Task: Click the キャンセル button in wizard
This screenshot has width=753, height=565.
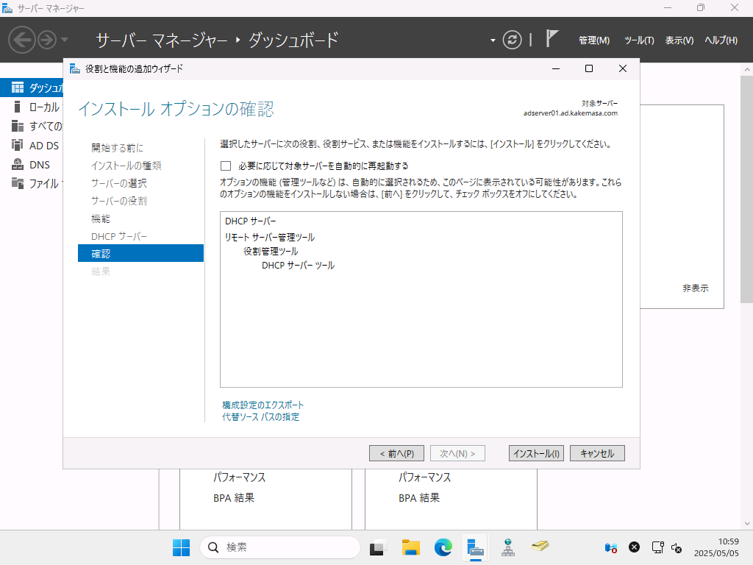Action: point(597,453)
